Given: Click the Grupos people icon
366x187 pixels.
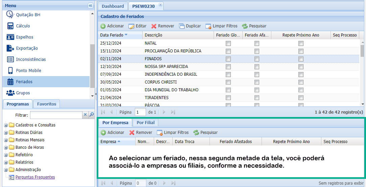Looking at the screenshot, I should 10,93.
